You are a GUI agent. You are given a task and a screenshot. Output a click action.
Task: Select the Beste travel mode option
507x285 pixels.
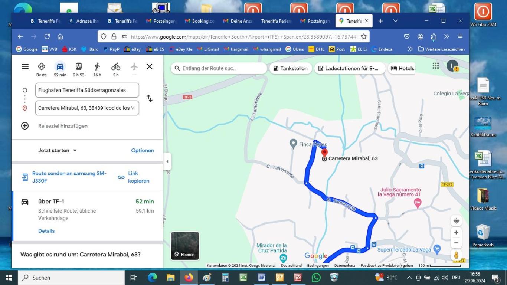click(42, 69)
